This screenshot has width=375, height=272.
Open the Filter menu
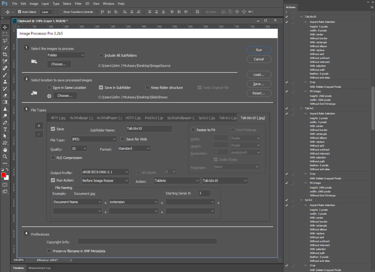tap(78, 4)
